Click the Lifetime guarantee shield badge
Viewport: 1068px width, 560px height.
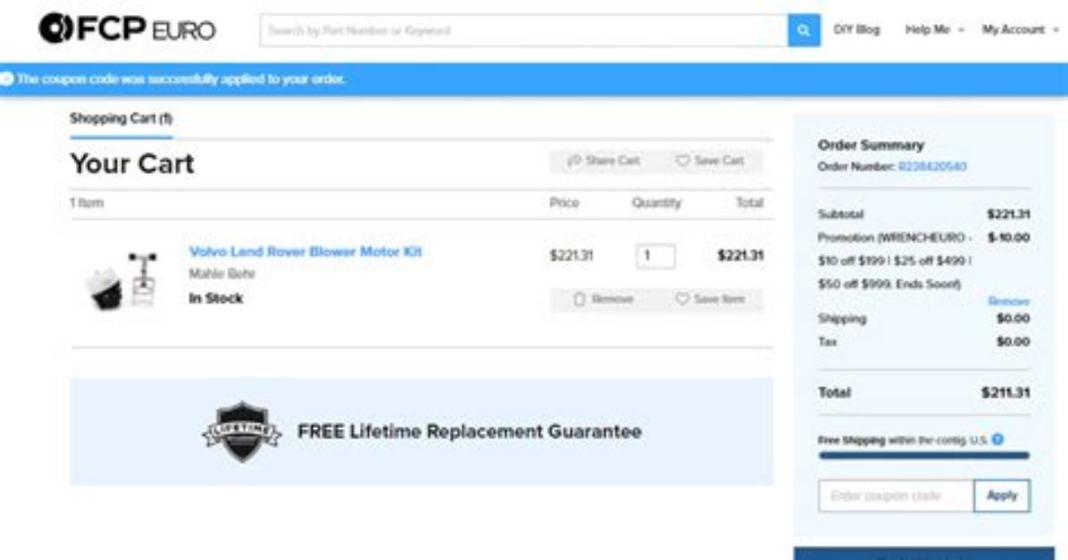click(242, 432)
